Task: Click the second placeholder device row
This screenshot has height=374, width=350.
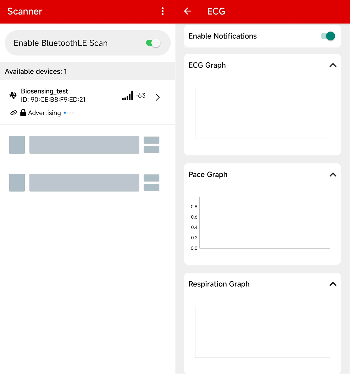Action: pyautogui.click(x=84, y=183)
